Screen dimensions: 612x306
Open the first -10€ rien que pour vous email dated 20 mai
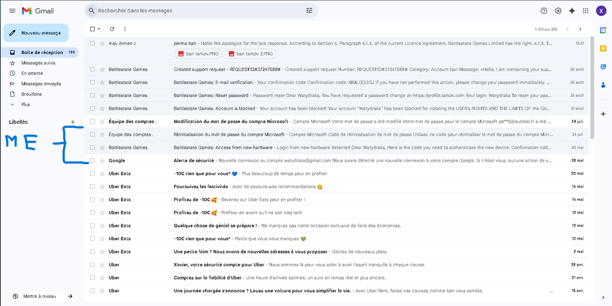[x=337, y=173]
